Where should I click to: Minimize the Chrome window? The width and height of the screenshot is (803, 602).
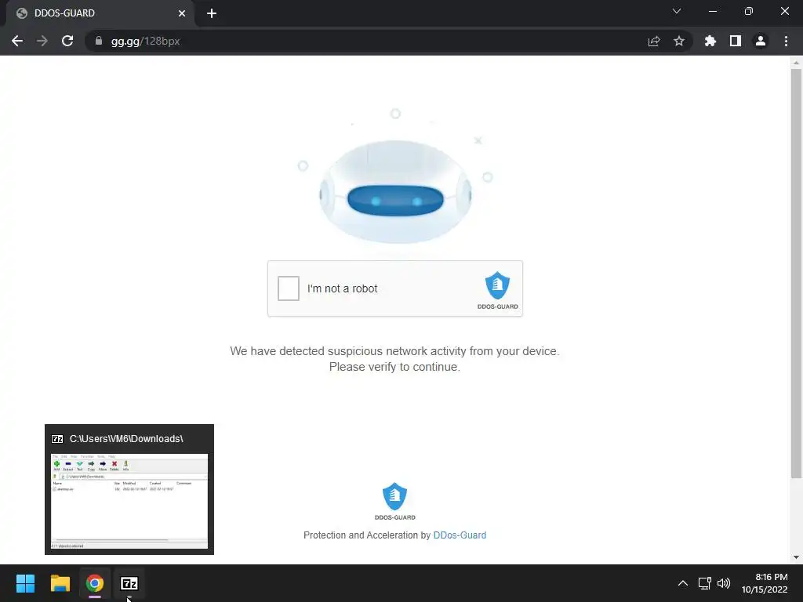(x=712, y=11)
